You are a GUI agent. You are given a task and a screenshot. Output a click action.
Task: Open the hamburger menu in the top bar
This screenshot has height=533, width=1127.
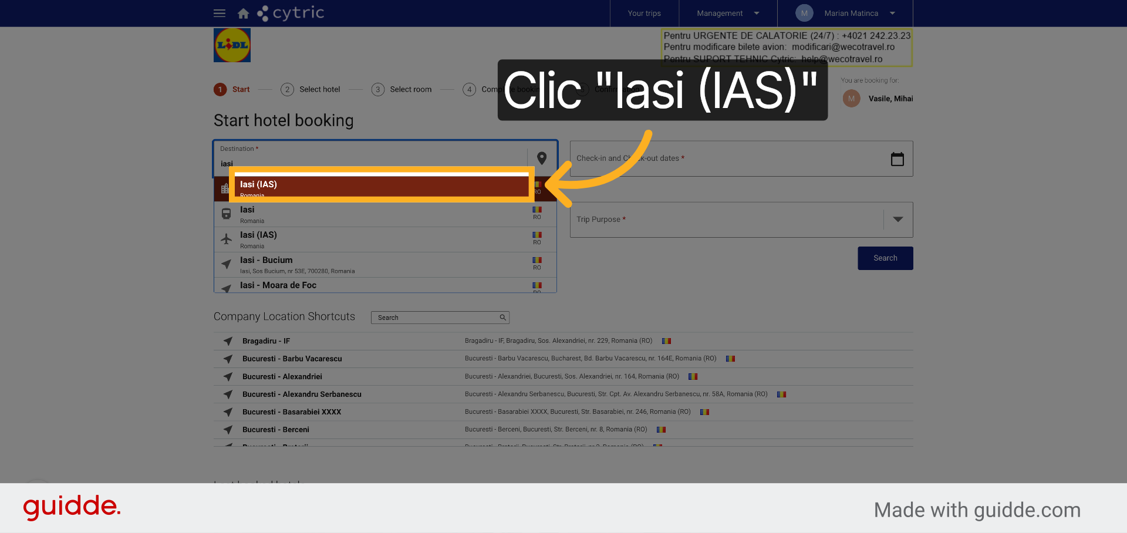(x=220, y=13)
